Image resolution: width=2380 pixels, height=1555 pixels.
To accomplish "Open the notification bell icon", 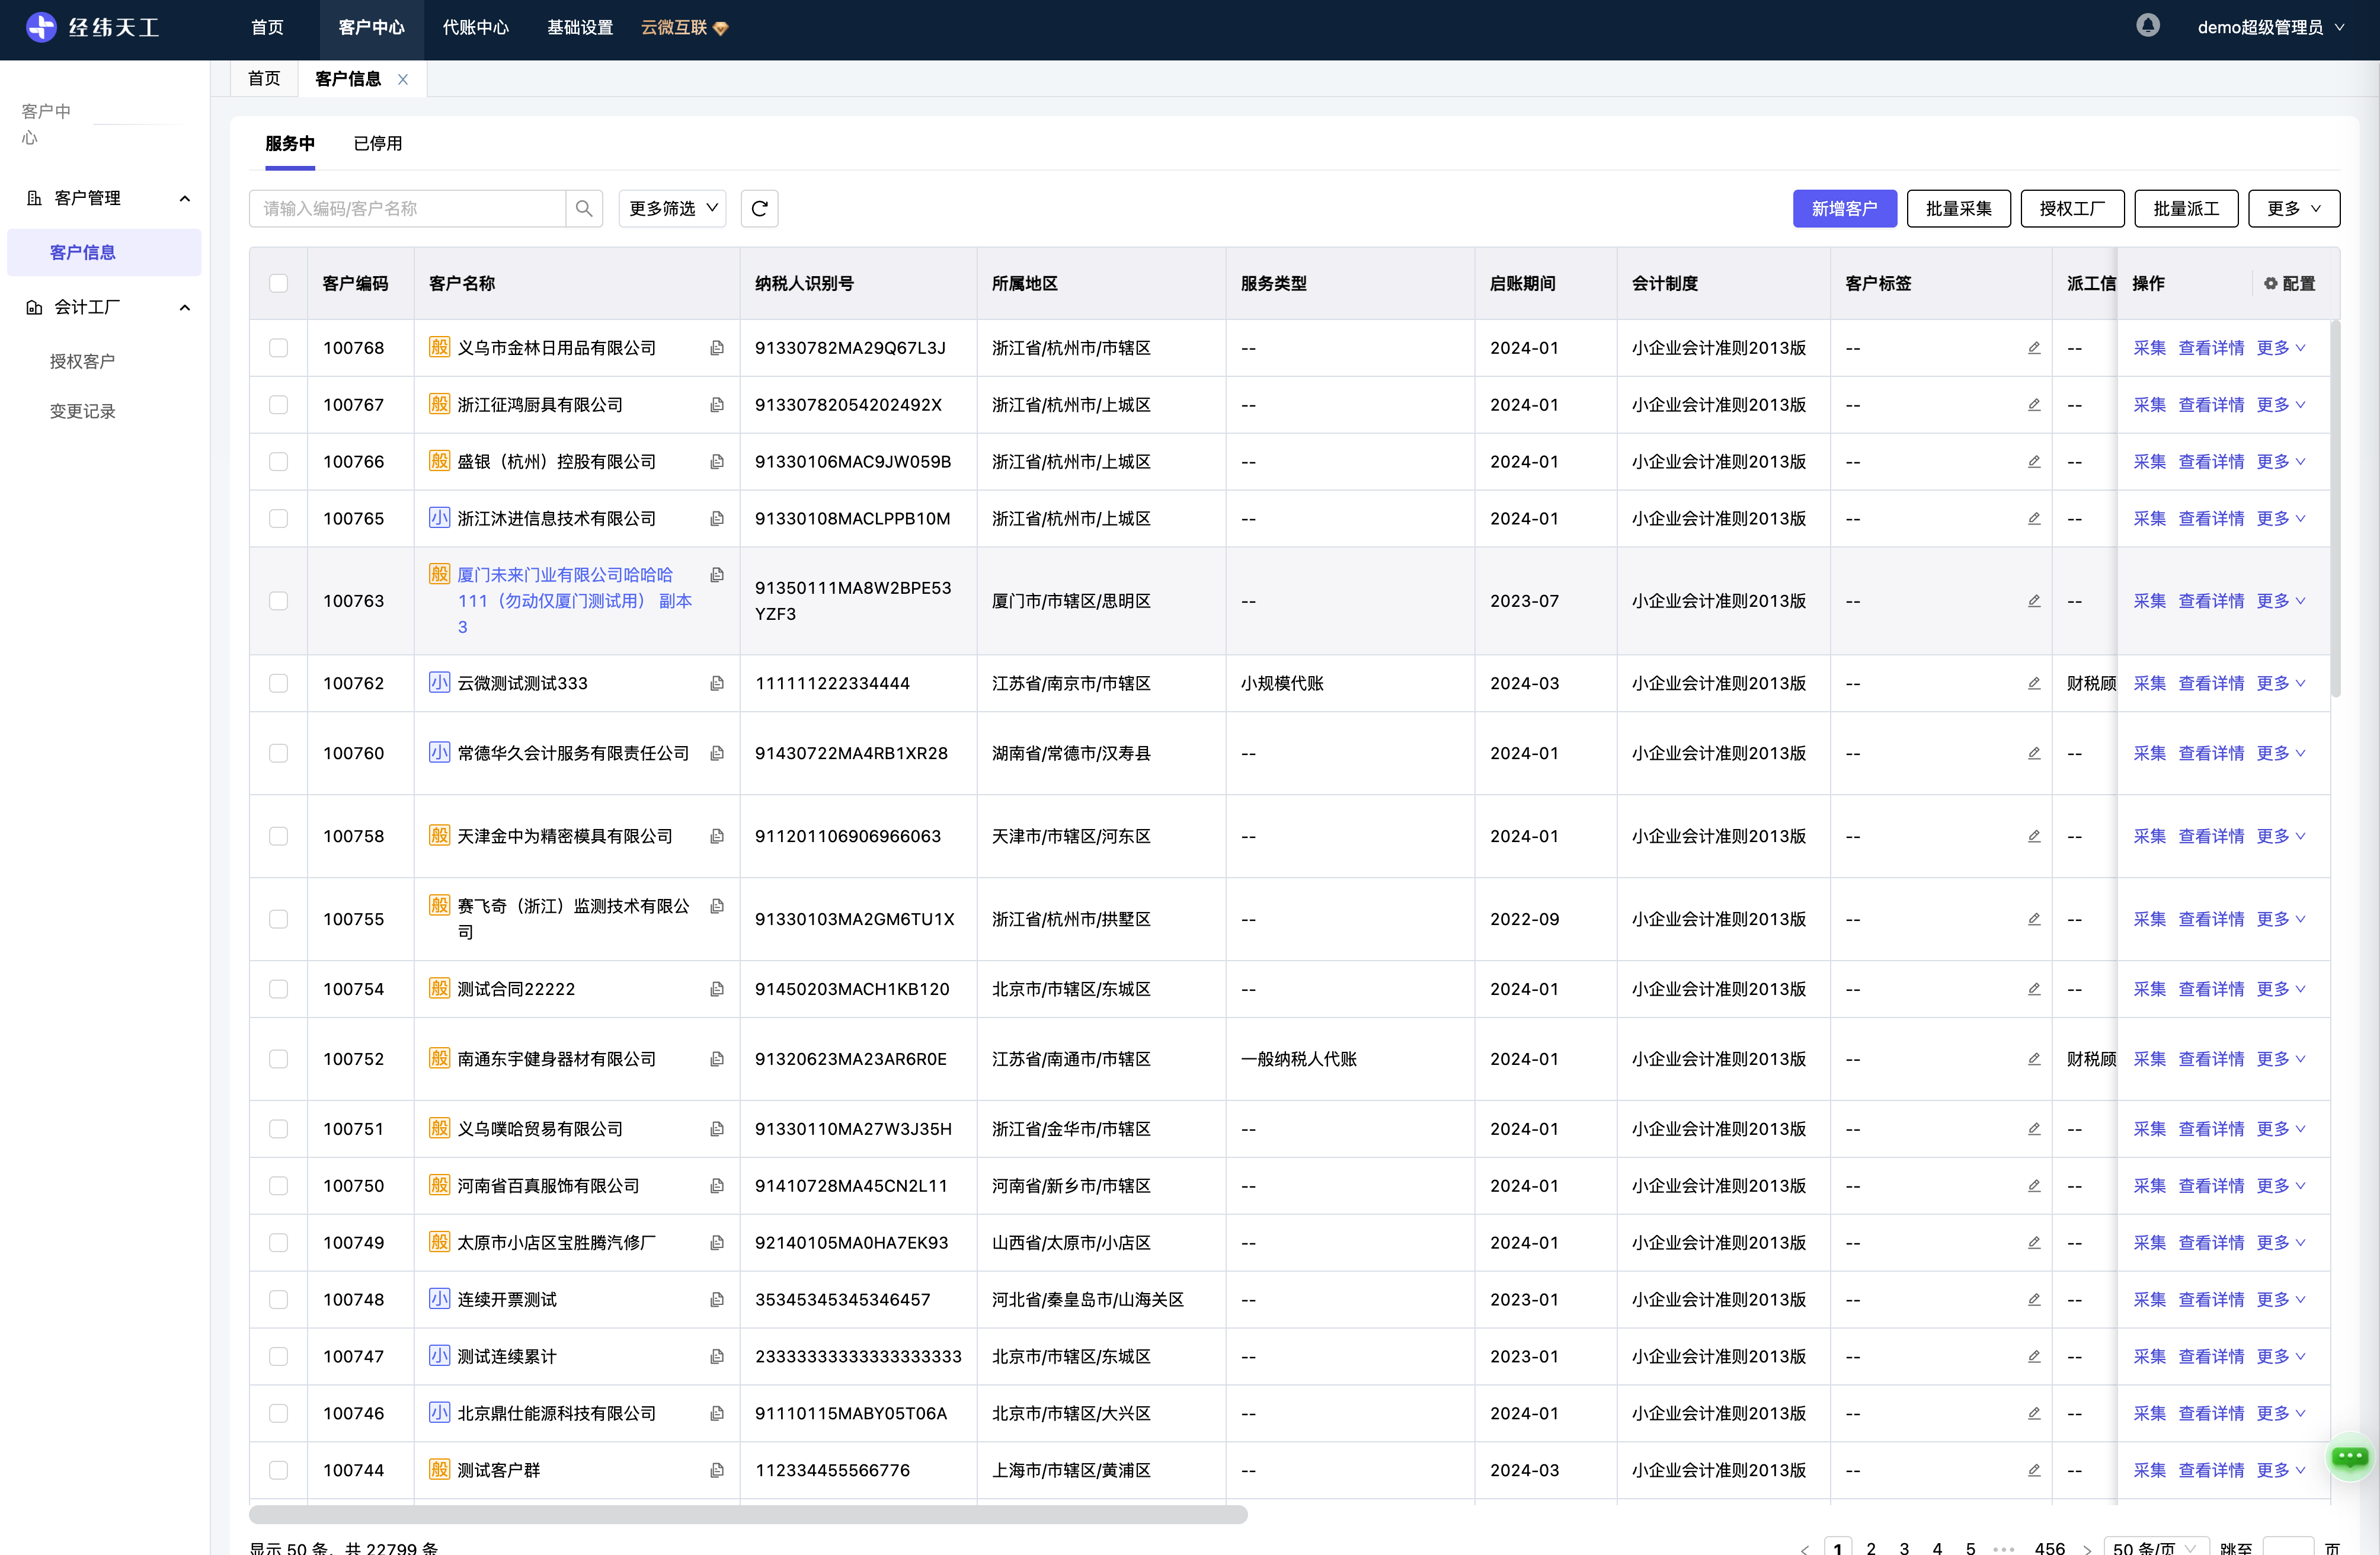I will coord(2147,26).
